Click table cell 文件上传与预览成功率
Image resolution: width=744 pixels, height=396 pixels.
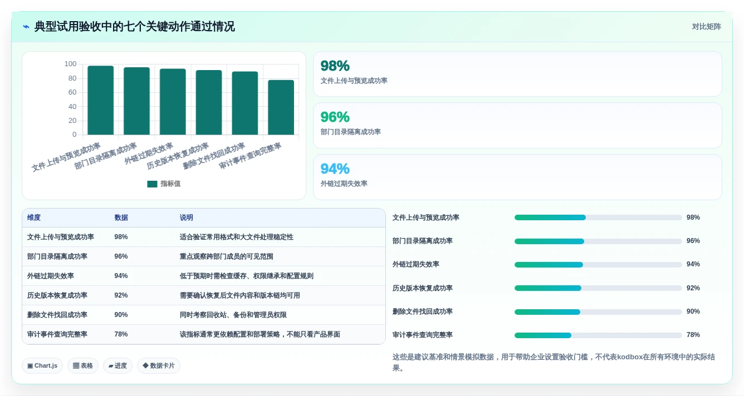point(61,237)
